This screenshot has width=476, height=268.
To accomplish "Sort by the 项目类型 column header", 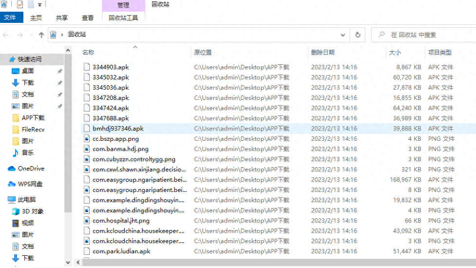I will [440, 53].
